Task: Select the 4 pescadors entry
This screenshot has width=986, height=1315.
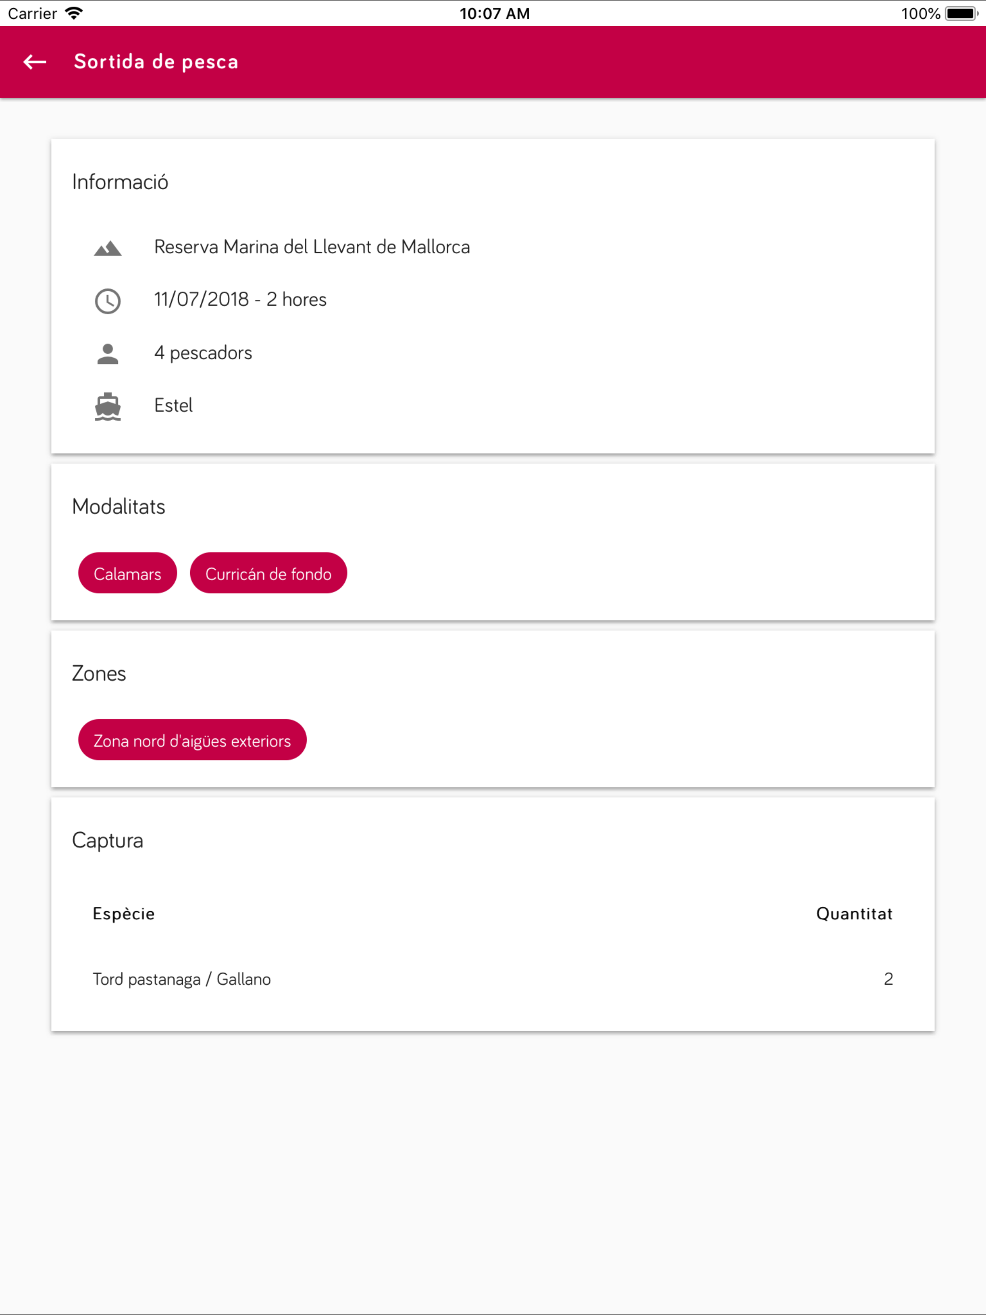Action: pyautogui.click(x=203, y=353)
